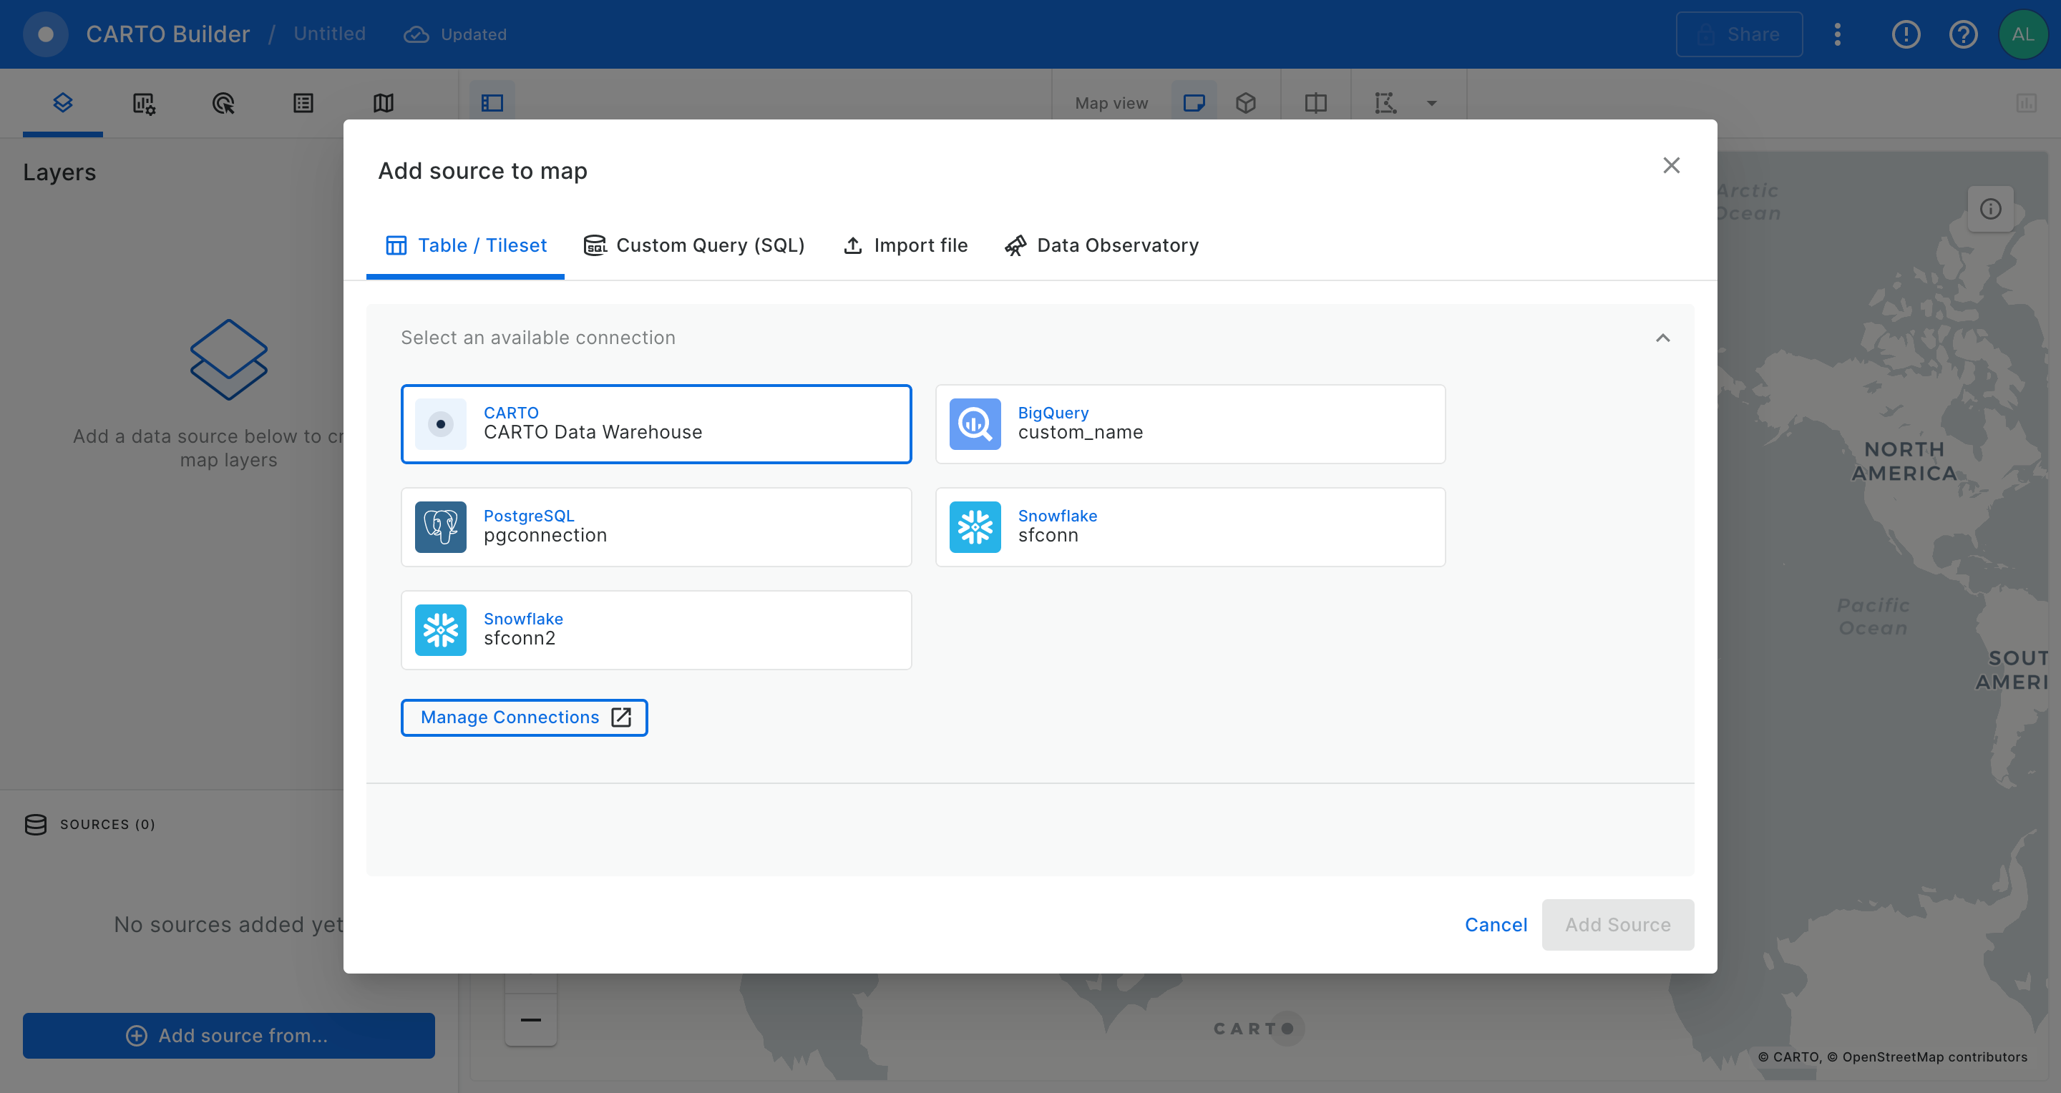Select the Snowflake sfconn connection

pos(1189,527)
